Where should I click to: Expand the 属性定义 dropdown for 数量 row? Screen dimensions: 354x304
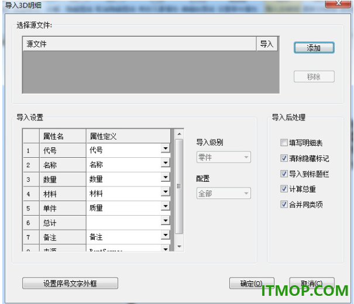[x=166, y=177]
